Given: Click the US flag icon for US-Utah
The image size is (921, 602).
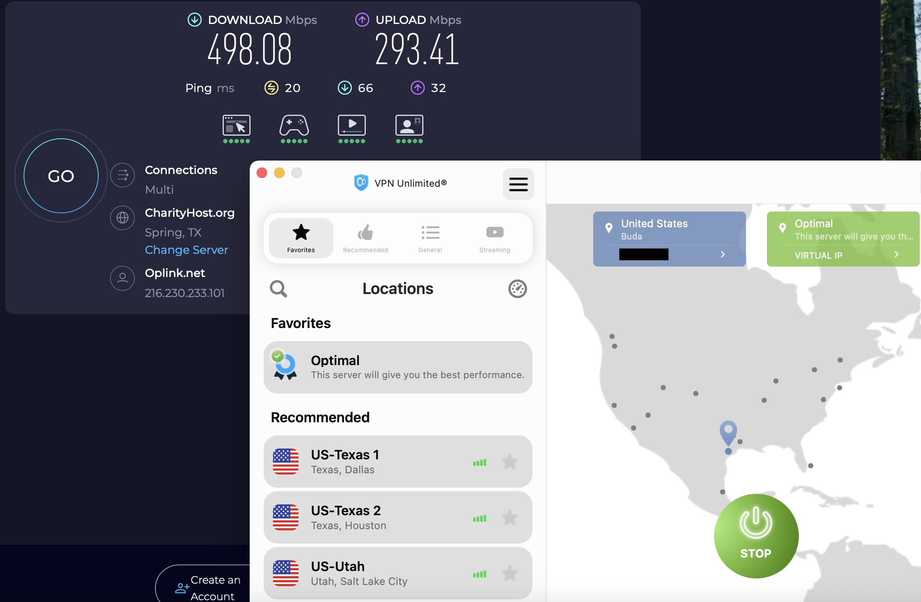Looking at the screenshot, I should click(x=285, y=573).
